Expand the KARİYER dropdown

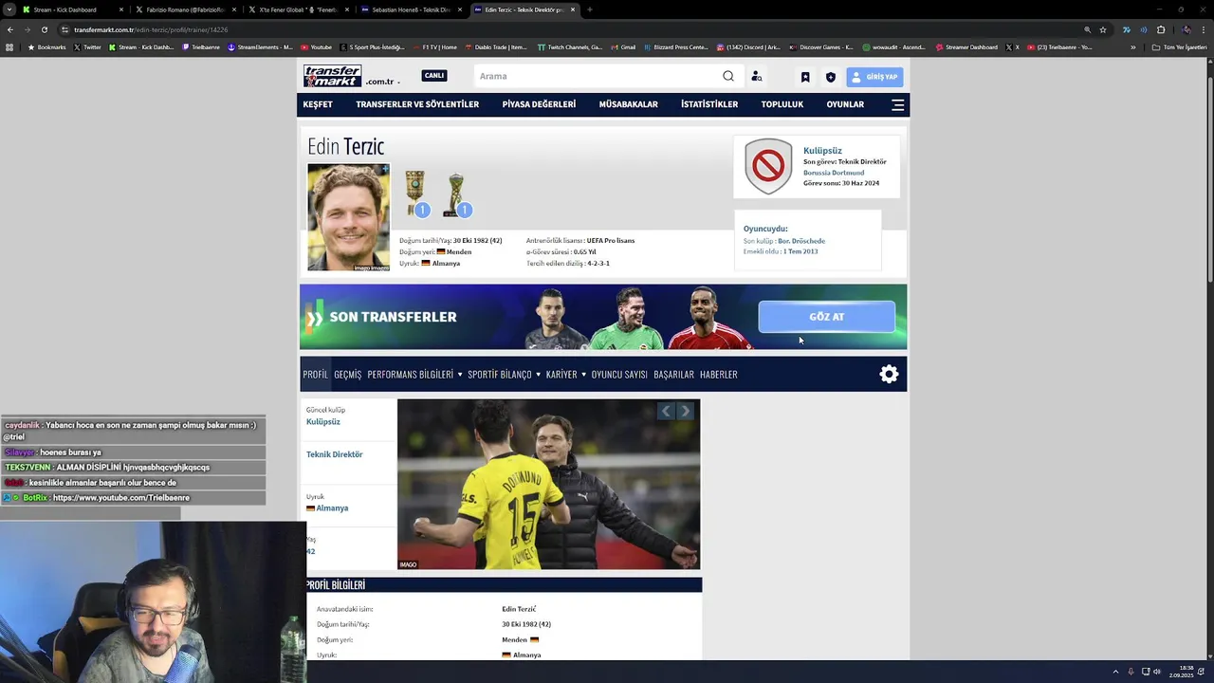[x=566, y=375]
